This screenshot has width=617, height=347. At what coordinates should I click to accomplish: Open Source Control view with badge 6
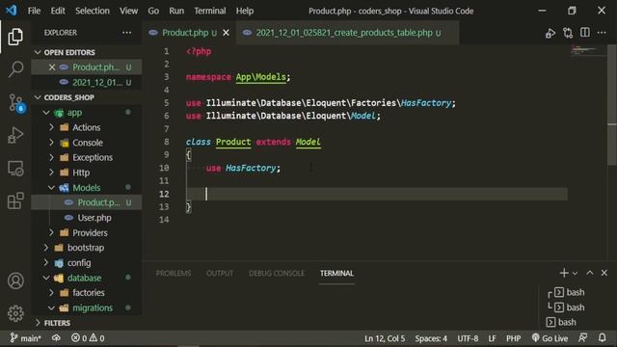16,103
